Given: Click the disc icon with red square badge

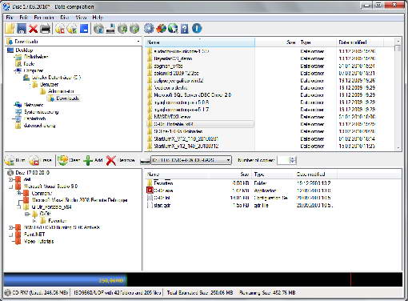Looking at the screenshot, I should click(60, 29).
